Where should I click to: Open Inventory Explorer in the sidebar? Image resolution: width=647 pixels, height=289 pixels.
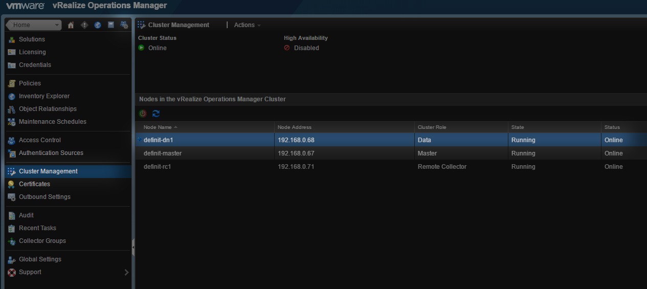click(44, 96)
